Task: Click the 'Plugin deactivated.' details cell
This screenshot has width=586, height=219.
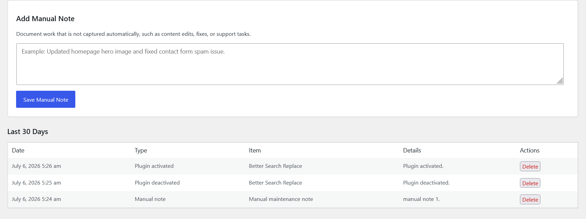Action: [x=426, y=183]
